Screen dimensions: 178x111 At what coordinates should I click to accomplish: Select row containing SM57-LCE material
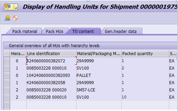[7, 90]
